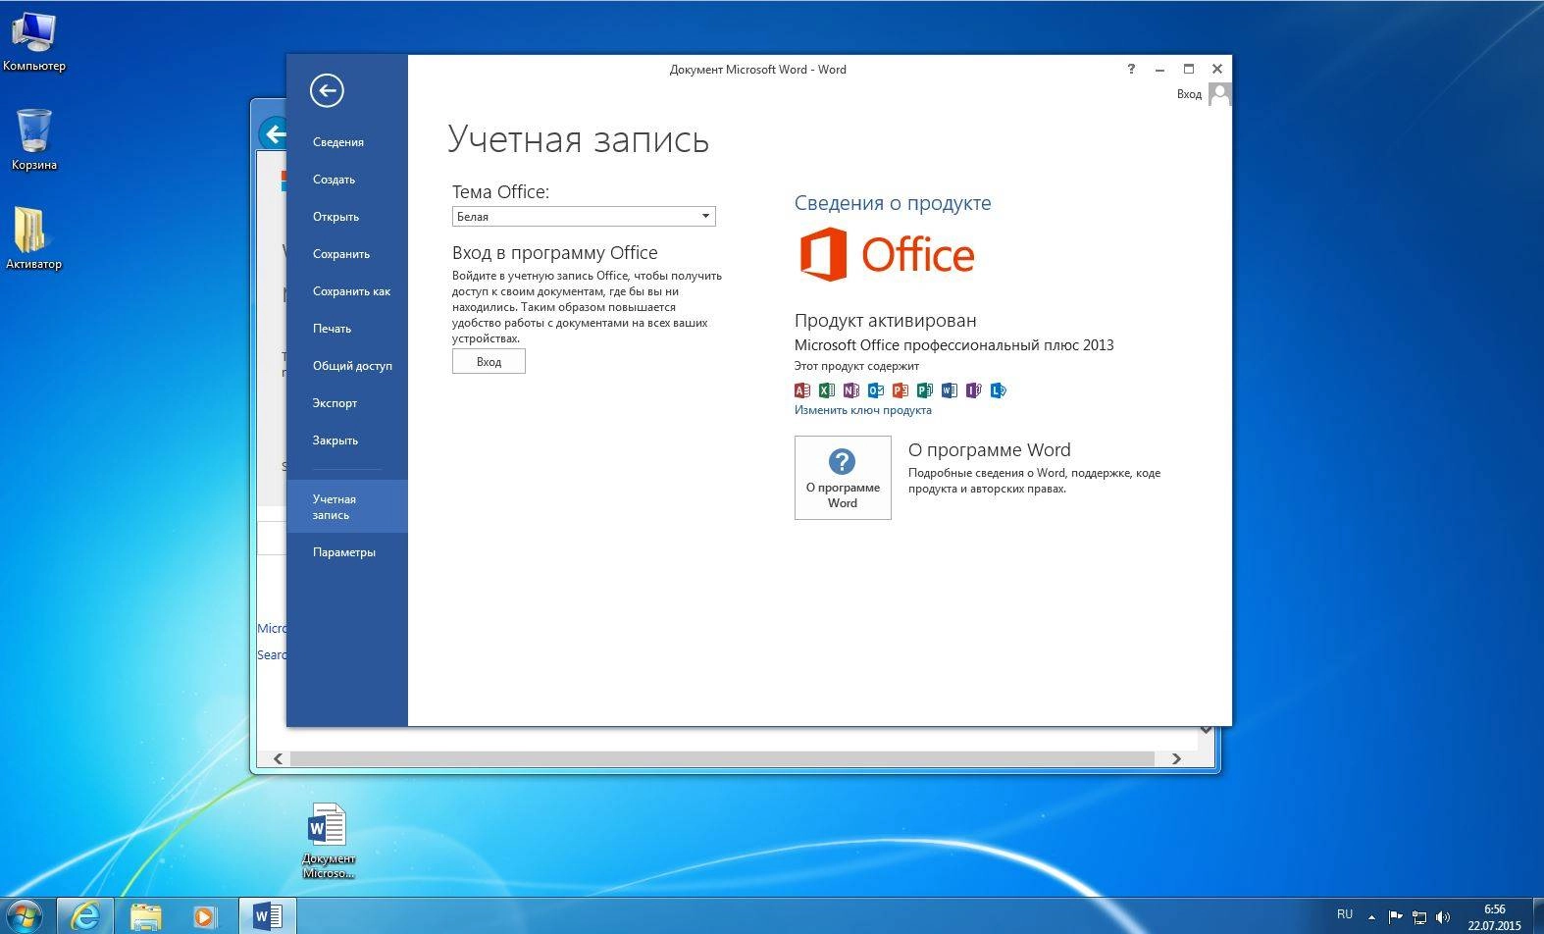
Task: Select the Корзина recycle bin icon
Action: coord(33,139)
